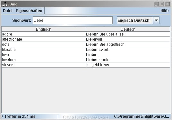Select the 'lovelorn' cell

tap(44, 60)
